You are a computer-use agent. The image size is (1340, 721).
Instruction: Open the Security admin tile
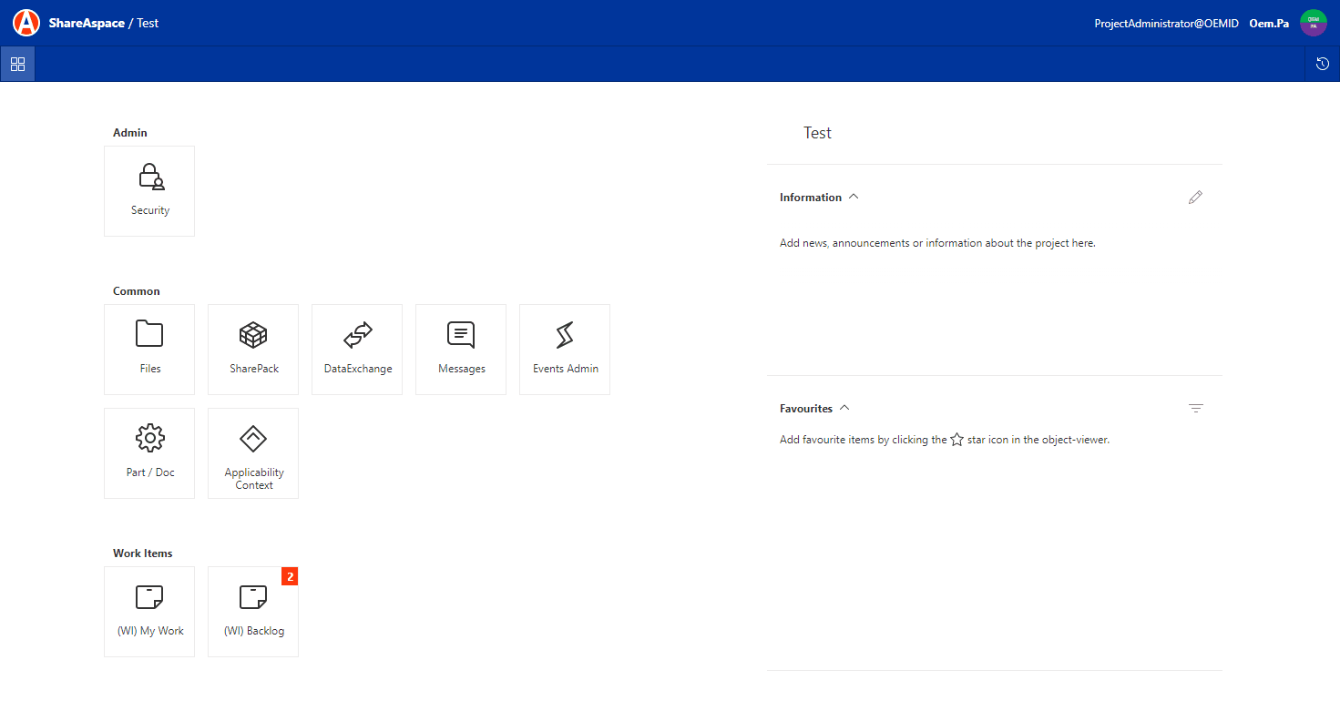[x=149, y=191]
